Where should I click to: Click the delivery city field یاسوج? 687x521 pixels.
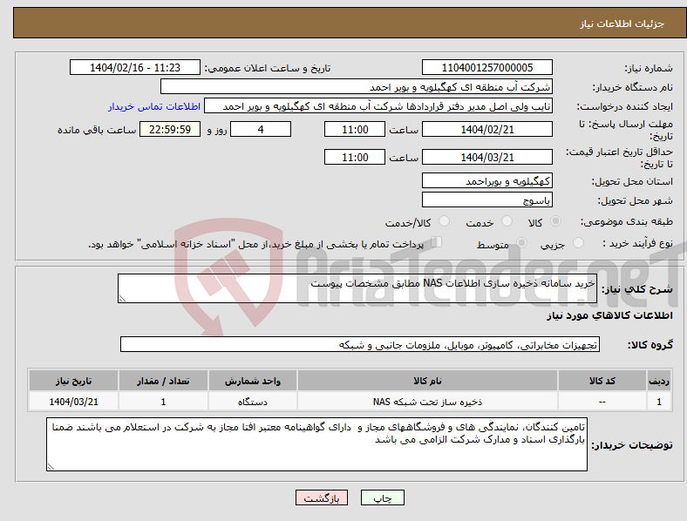tap(486, 200)
